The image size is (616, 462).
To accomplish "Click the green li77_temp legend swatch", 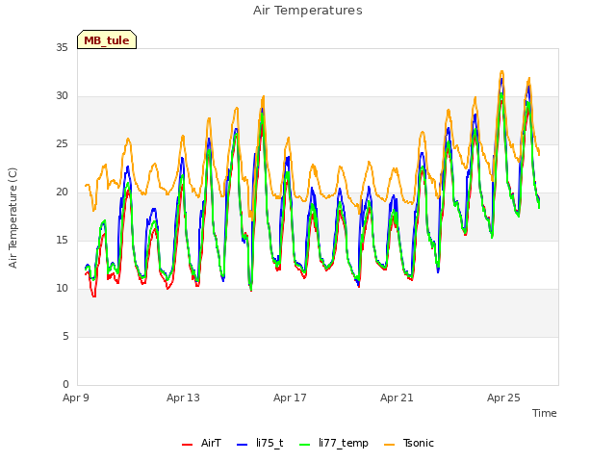I will coord(305,445).
